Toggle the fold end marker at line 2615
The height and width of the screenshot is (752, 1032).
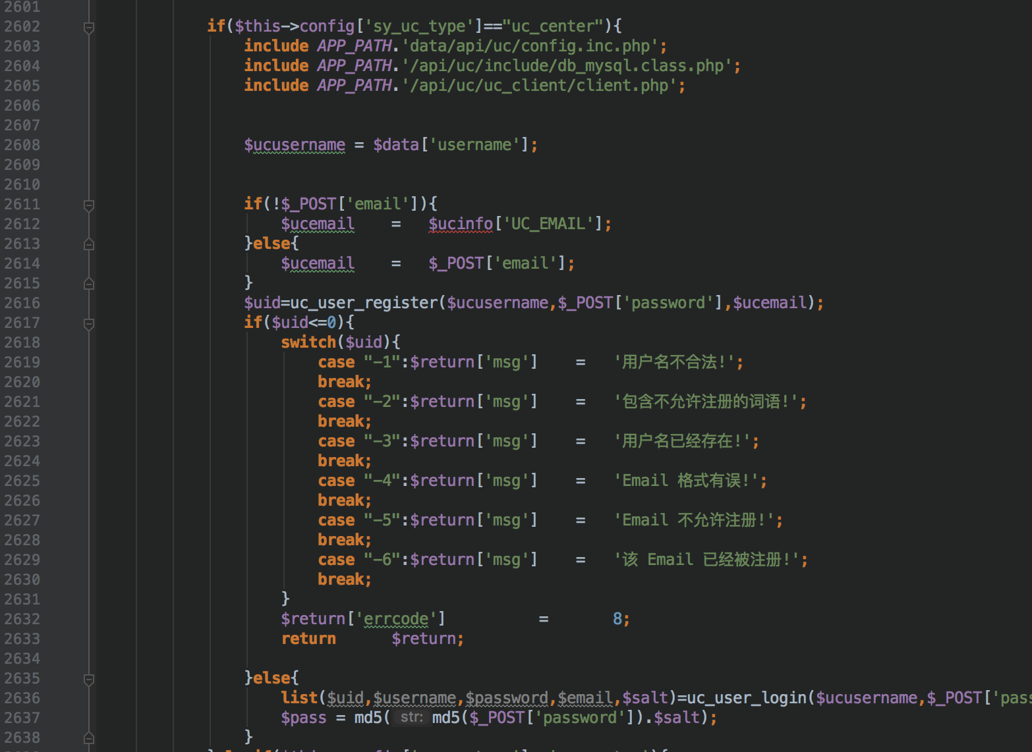pyautogui.click(x=89, y=284)
